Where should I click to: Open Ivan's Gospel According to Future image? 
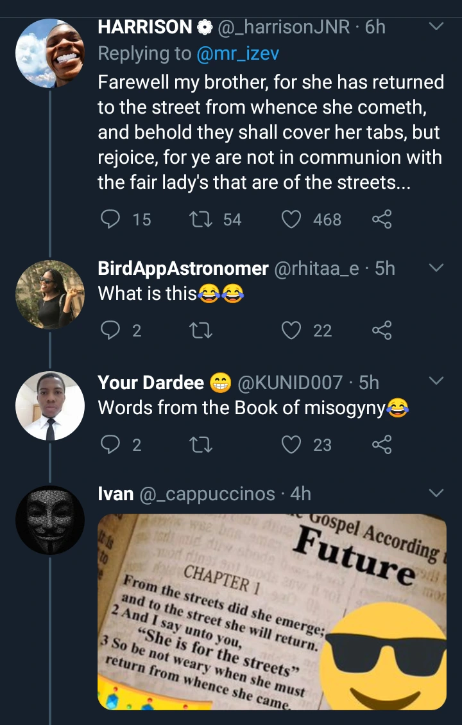coord(271,611)
